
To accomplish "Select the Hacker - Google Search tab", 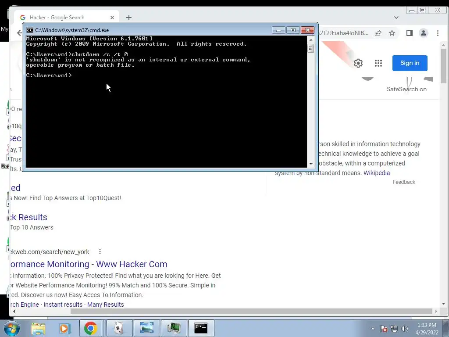I will pos(67,18).
